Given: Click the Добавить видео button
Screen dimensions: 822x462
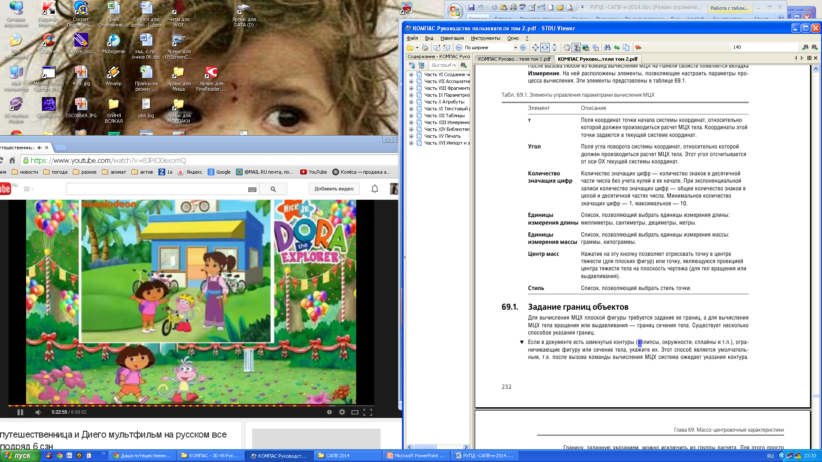Looking at the screenshot, I should click(x=334, y=189).
